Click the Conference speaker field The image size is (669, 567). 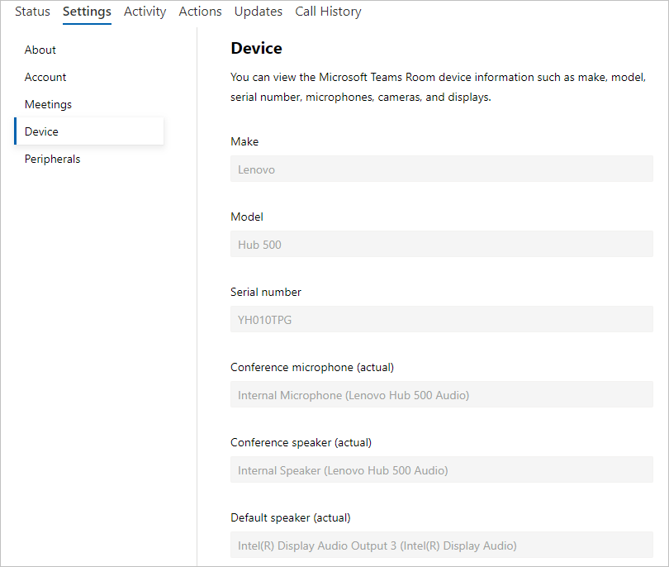[x=442, y=469]
